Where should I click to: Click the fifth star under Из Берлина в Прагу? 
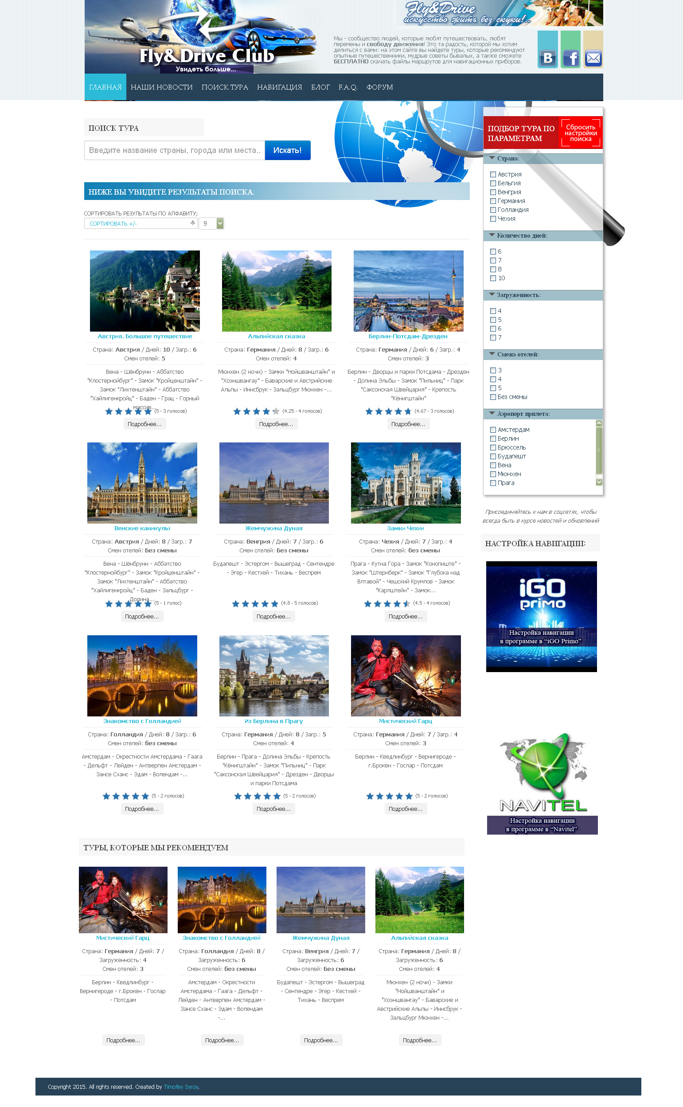[277, 796]
